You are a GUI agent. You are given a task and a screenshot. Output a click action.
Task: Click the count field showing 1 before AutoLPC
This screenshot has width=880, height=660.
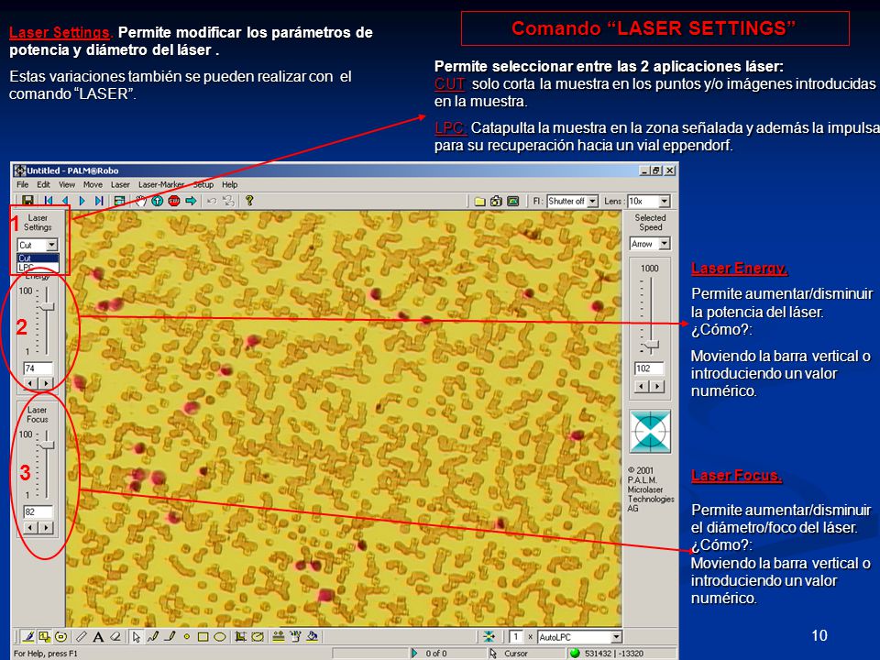point(516,636)
